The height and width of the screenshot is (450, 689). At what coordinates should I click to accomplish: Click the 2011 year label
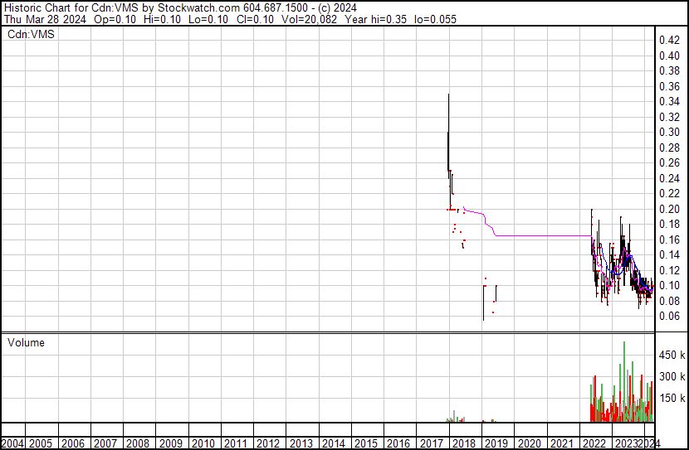(236, 443)
